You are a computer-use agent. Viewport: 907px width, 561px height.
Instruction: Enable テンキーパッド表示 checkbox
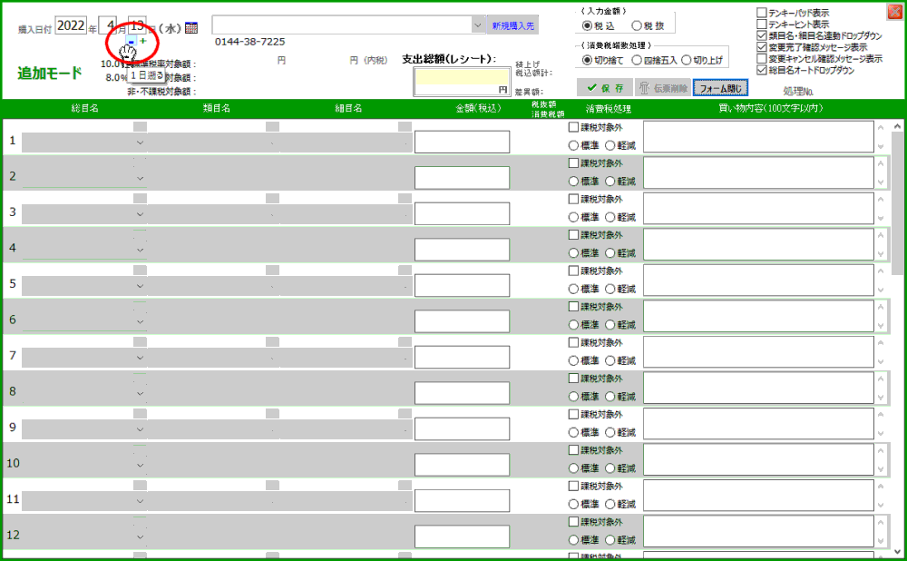[761, 14]
